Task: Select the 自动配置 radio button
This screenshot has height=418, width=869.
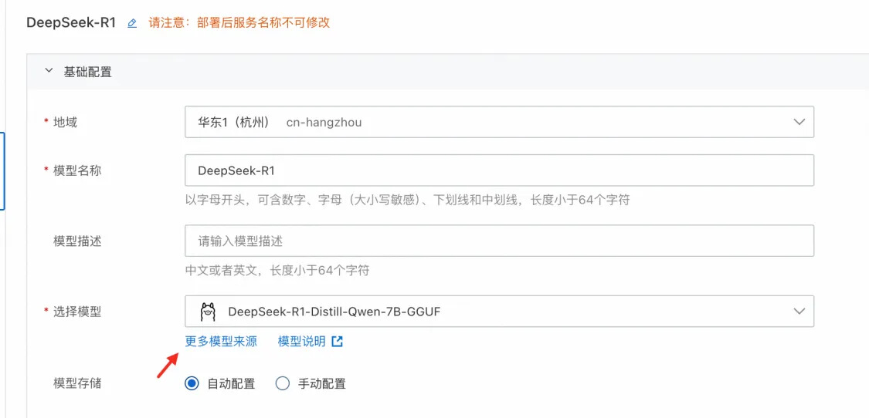Action: click(x=192, y=383)
